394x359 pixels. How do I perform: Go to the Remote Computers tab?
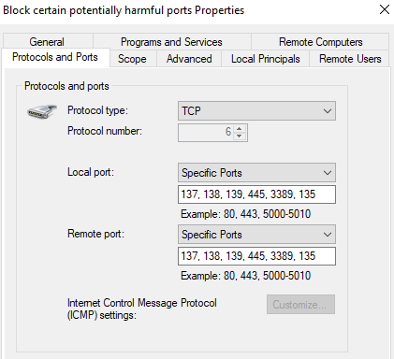320,42
